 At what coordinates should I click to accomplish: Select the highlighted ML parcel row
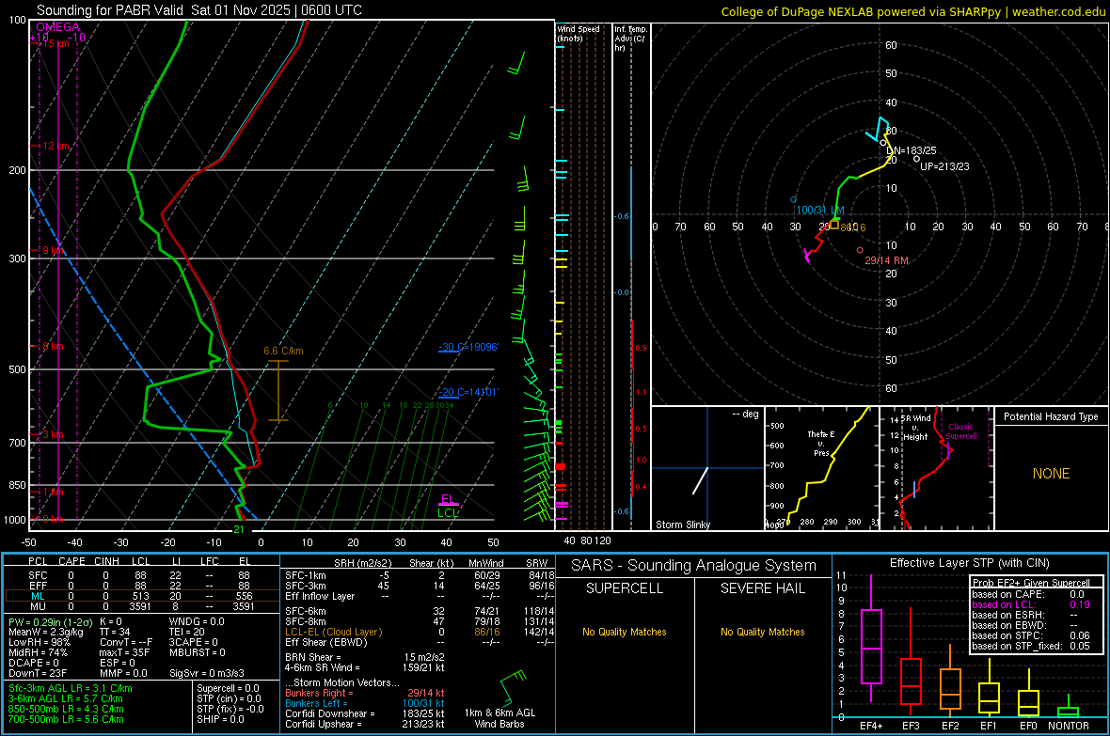(140, 596)
